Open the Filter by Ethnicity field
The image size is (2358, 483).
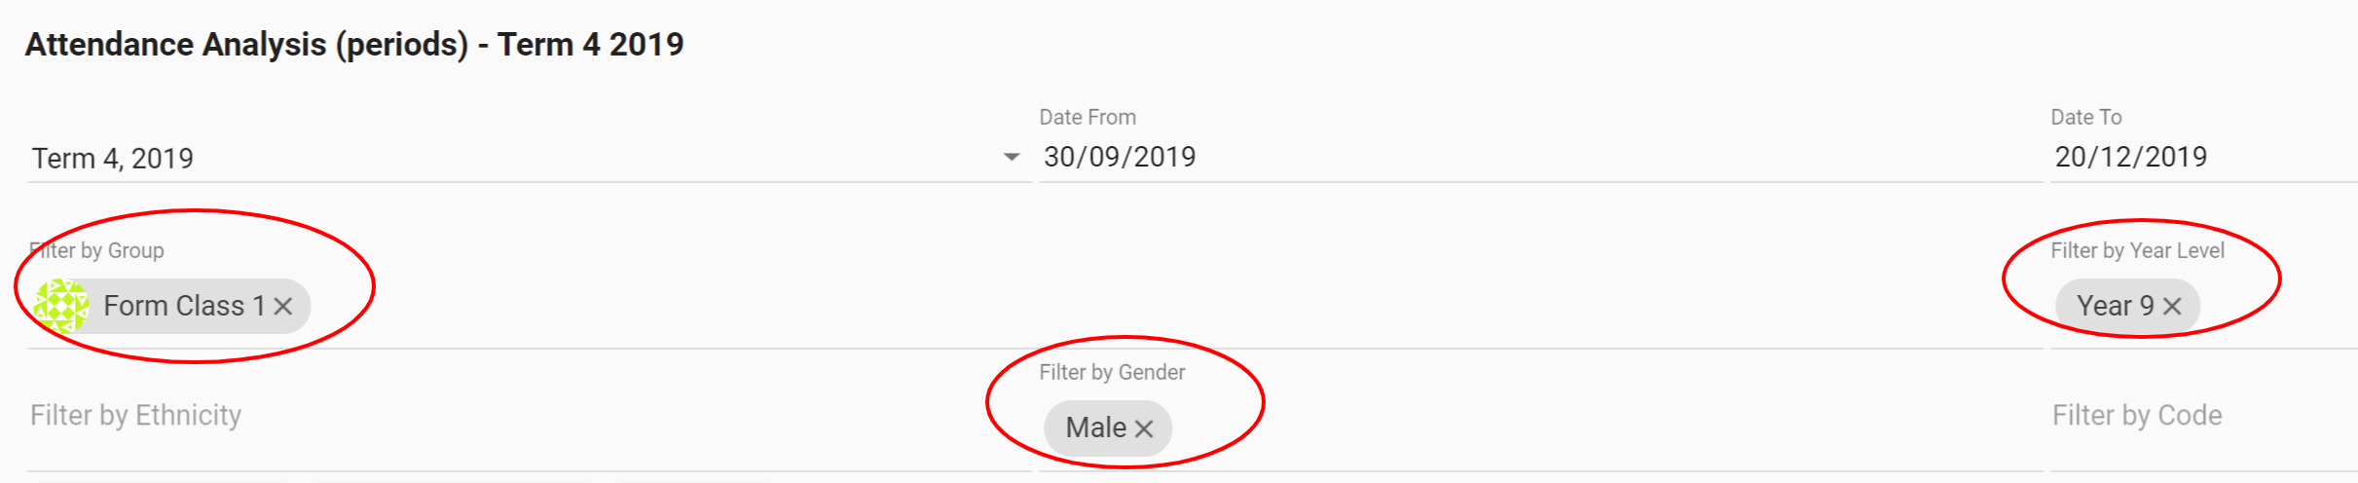point(487,416)
